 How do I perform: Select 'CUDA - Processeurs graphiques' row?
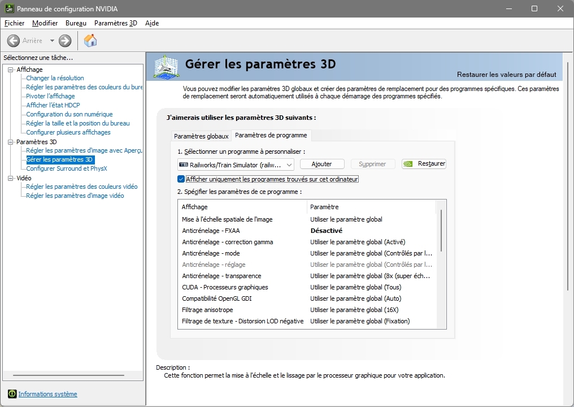[x=307, y=287]
